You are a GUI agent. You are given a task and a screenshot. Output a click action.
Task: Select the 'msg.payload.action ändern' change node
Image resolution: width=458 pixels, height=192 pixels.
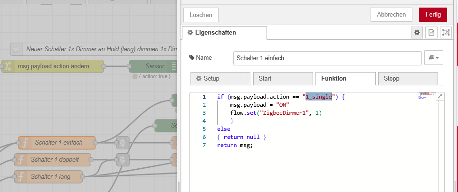(52, 66)
